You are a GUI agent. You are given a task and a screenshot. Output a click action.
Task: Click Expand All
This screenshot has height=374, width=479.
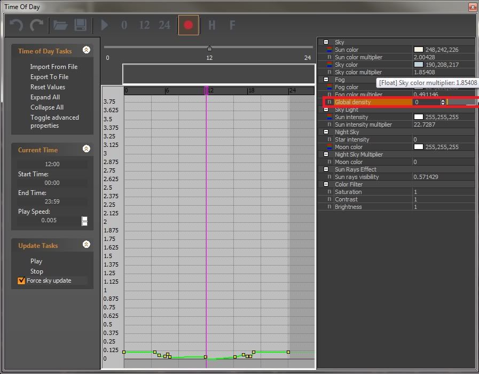click(45, 97)
